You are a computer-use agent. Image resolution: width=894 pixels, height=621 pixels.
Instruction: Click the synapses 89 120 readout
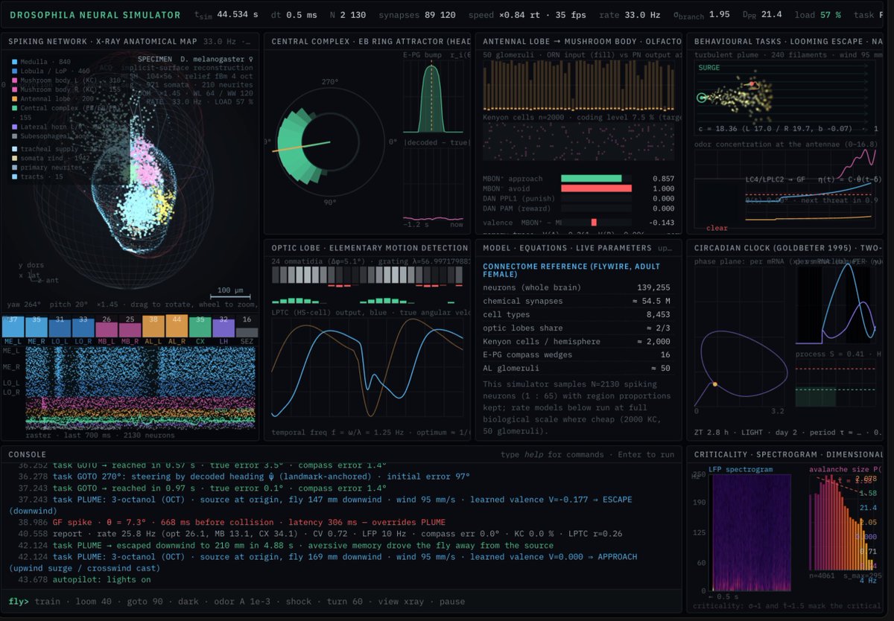point(417,15)
